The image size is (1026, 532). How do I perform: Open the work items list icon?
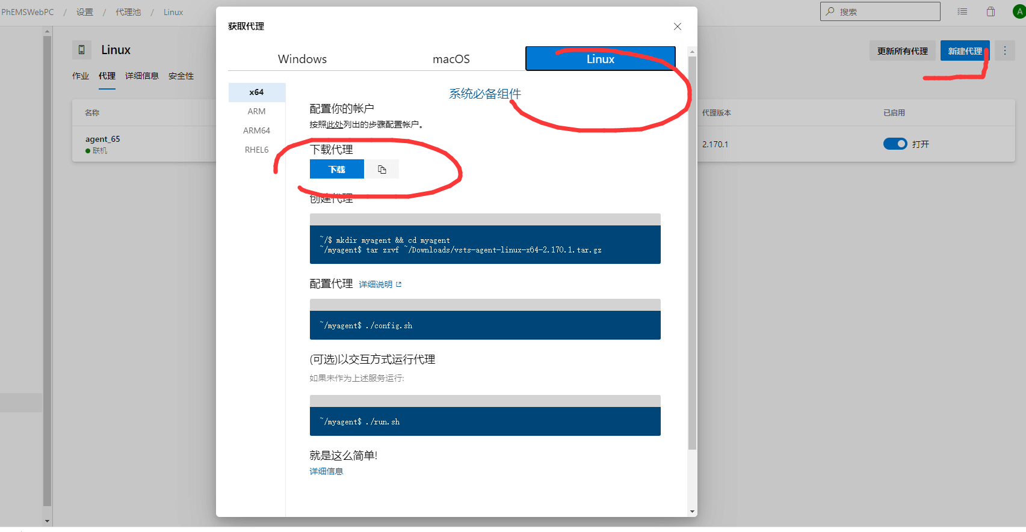pos(962,11)
